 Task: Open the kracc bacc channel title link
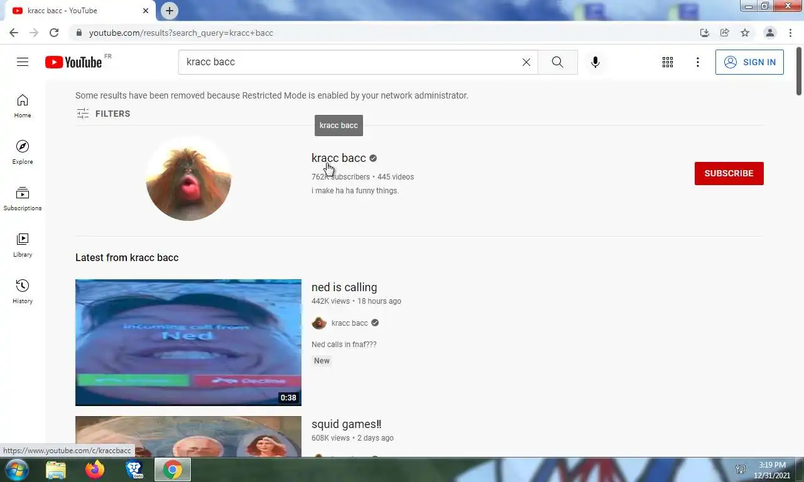click(339, 158)
